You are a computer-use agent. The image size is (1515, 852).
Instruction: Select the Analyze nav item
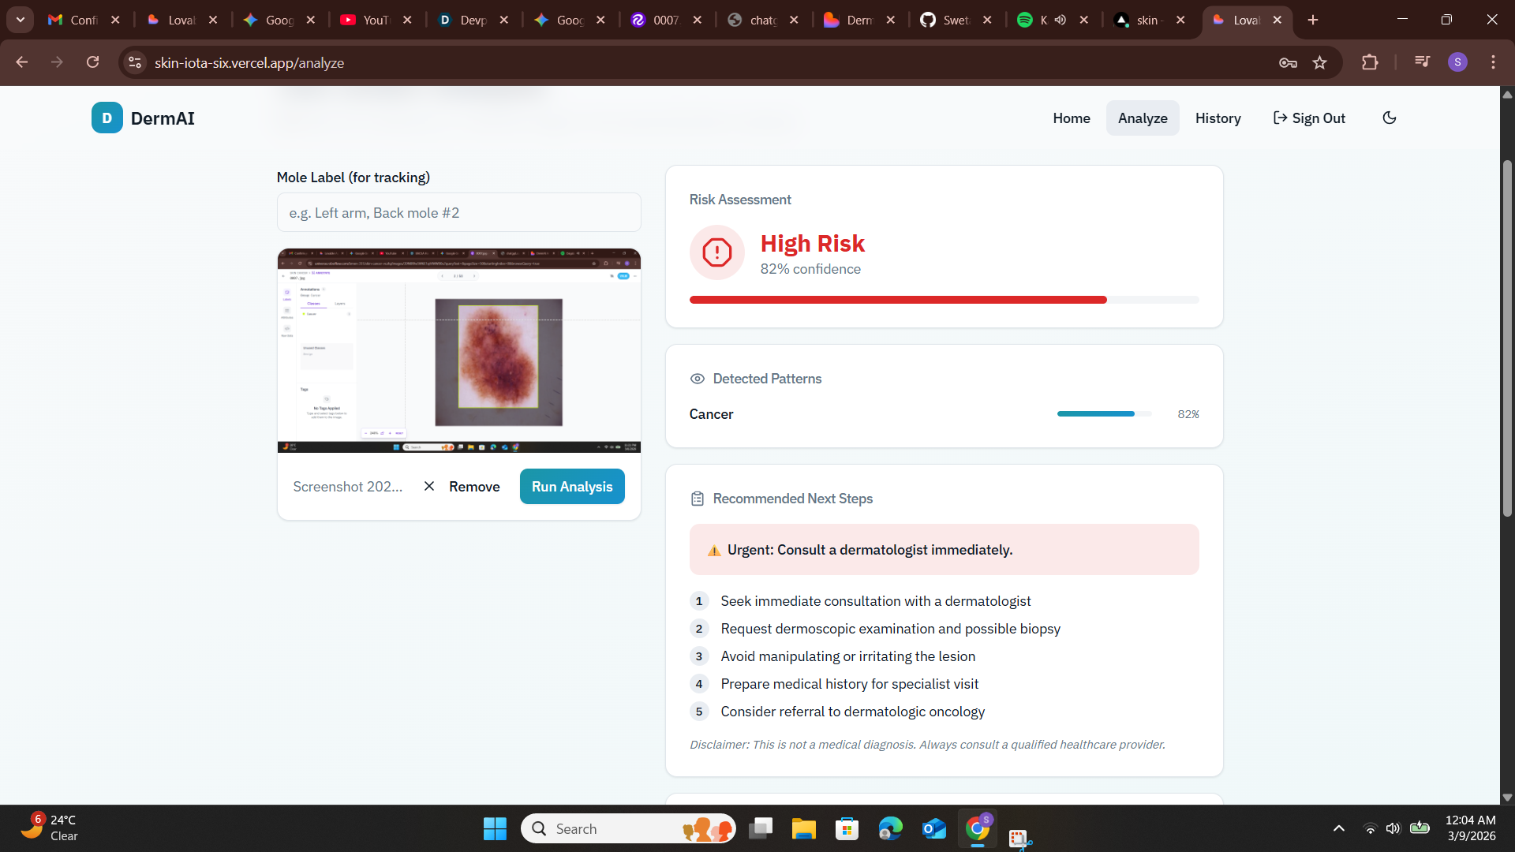[x=1142, y=118]
